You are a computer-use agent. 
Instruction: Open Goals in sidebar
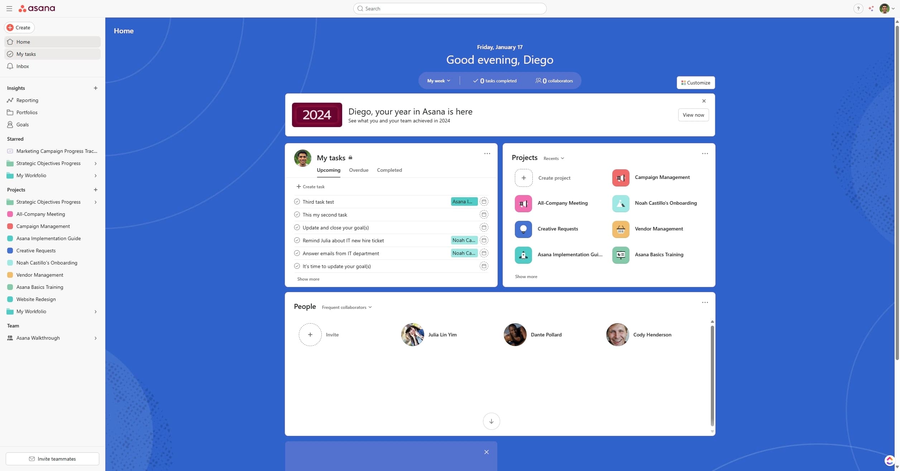point(22,125)
